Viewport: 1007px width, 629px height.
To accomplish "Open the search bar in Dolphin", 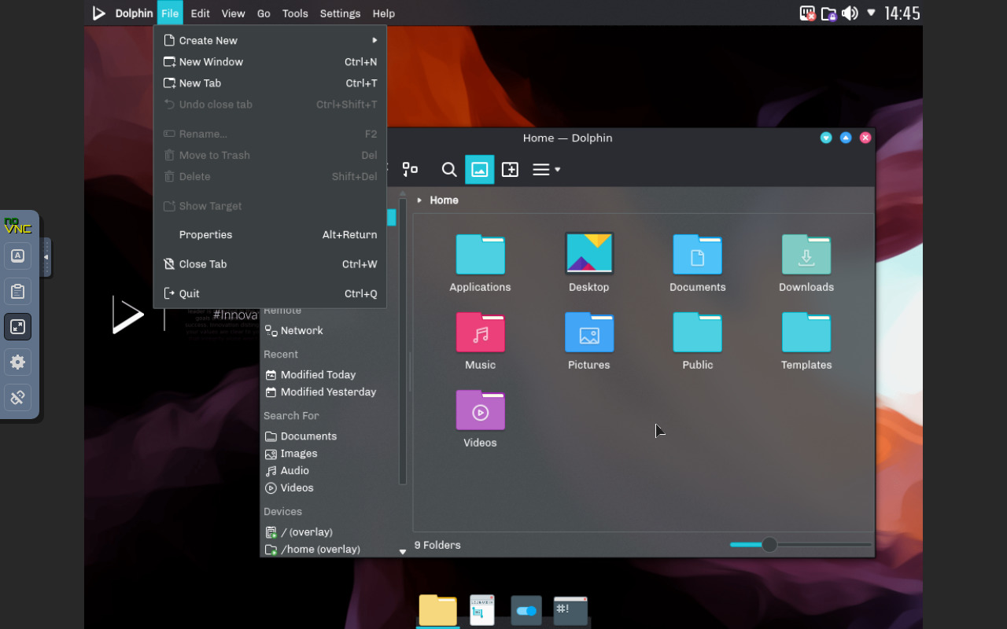I will [448, 169].
